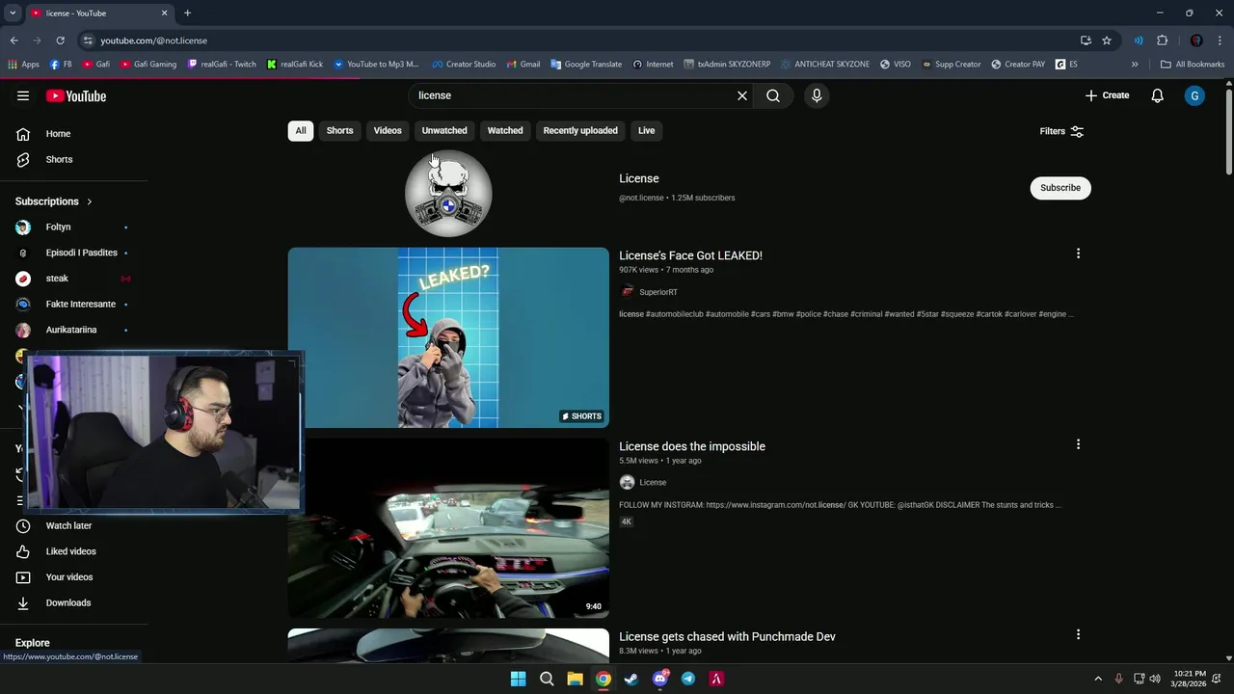Select the Watched filter chip
1234x694 pixels.
pyautogui.click(x=505, y=131)
